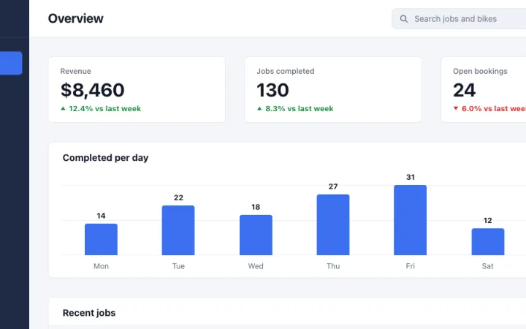Click the 31 value label above Fri
The width and height of the screenshot is (526, 329).
411,177
